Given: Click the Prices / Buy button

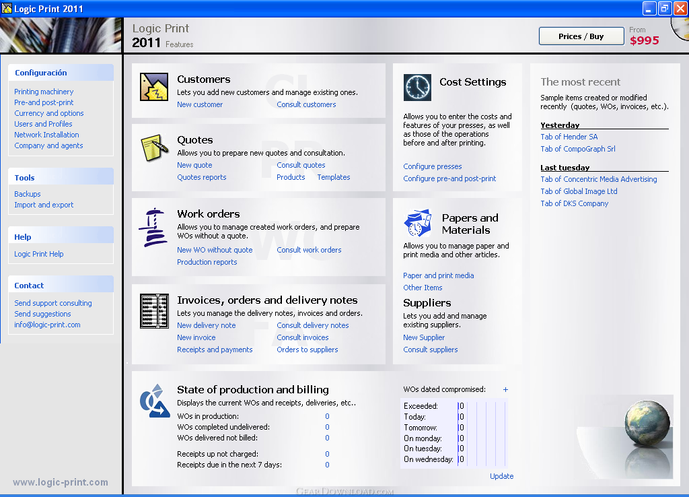Looking at the screenshot, I should tap(581, 36).
